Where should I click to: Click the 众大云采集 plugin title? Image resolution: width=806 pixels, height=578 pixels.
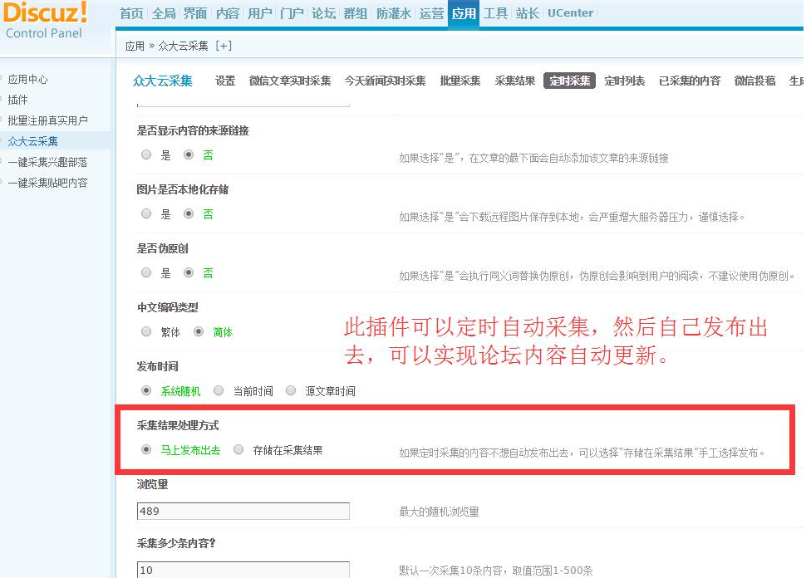162,81
